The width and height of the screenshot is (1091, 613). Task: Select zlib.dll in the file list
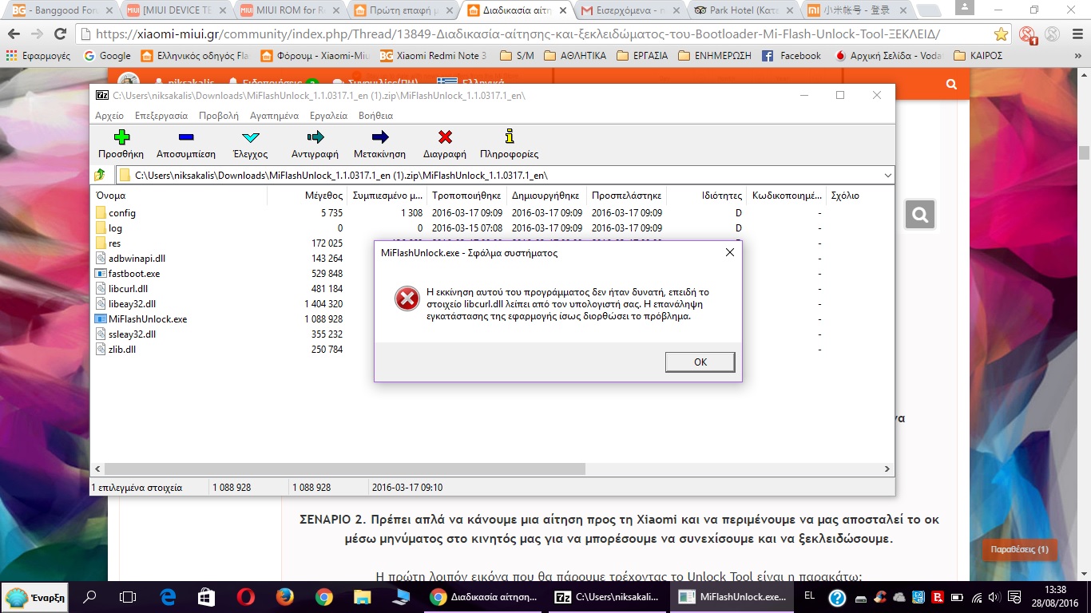click(x=115, y=350)
